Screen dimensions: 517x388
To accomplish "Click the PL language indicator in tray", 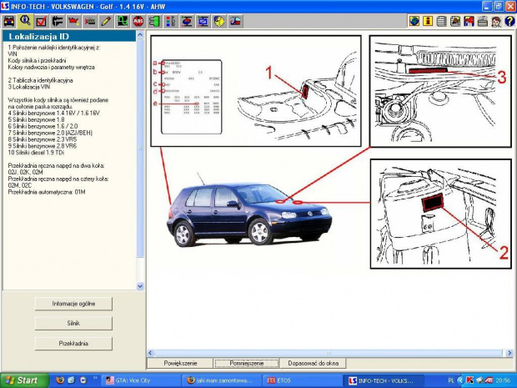I will pyautogui.click(x=451, y=380).
